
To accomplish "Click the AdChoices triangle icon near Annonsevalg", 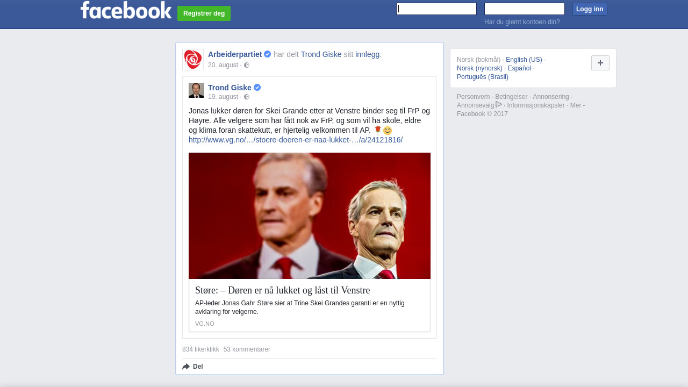I will pyautogui.click(x=499, y=104).
